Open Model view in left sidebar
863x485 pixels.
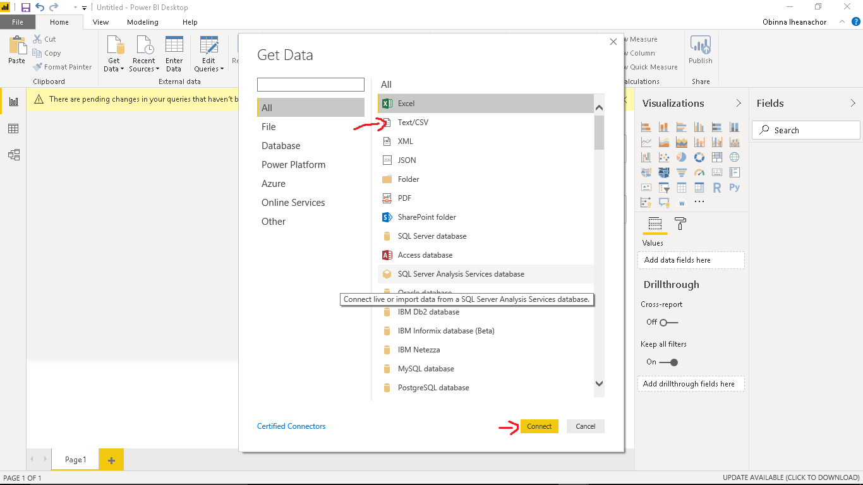(13, 155)
